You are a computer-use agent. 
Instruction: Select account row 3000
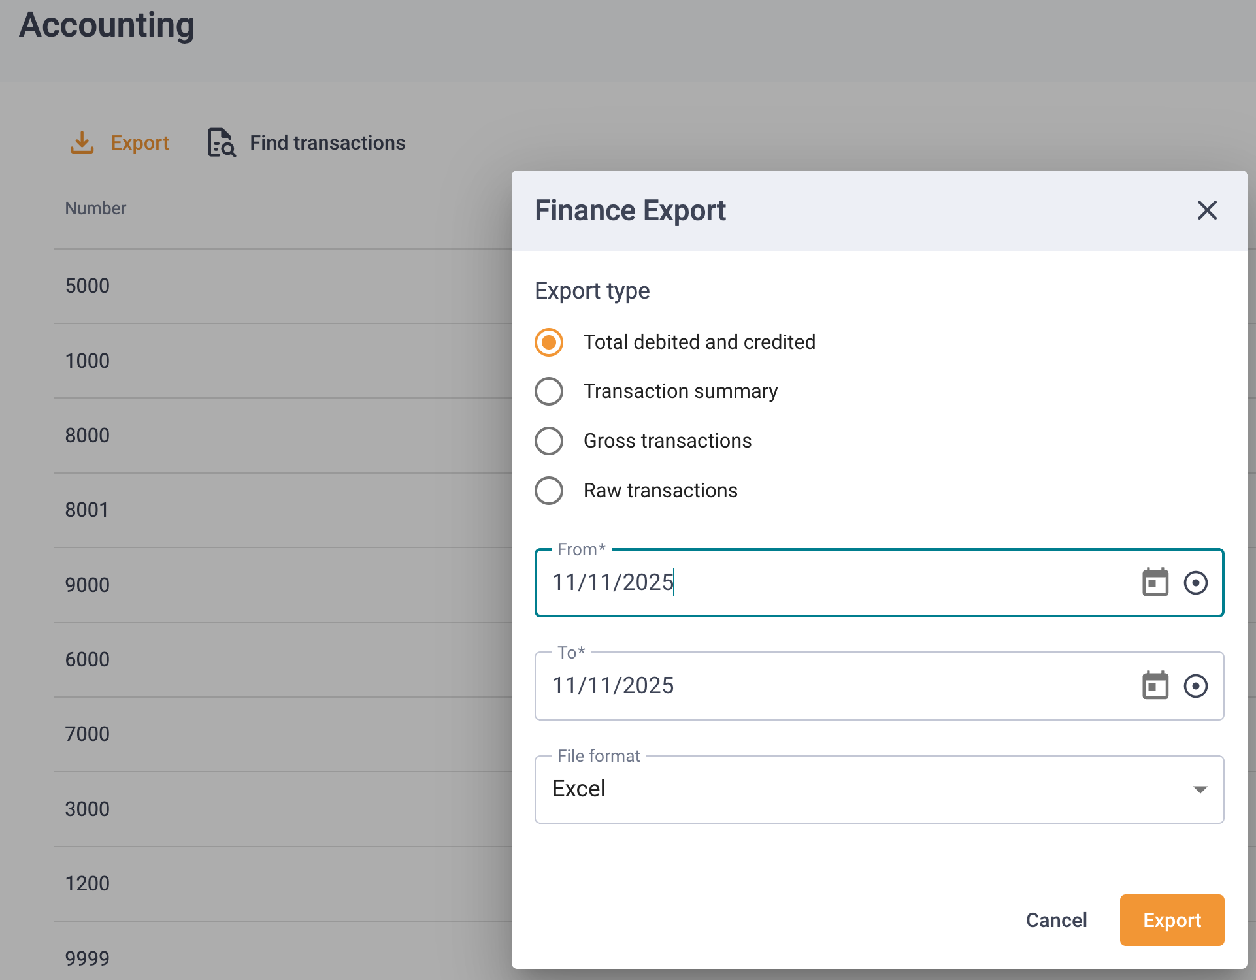[282, 809]
